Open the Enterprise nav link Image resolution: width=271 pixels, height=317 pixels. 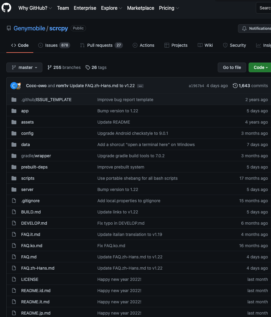(x=85, y=8)
